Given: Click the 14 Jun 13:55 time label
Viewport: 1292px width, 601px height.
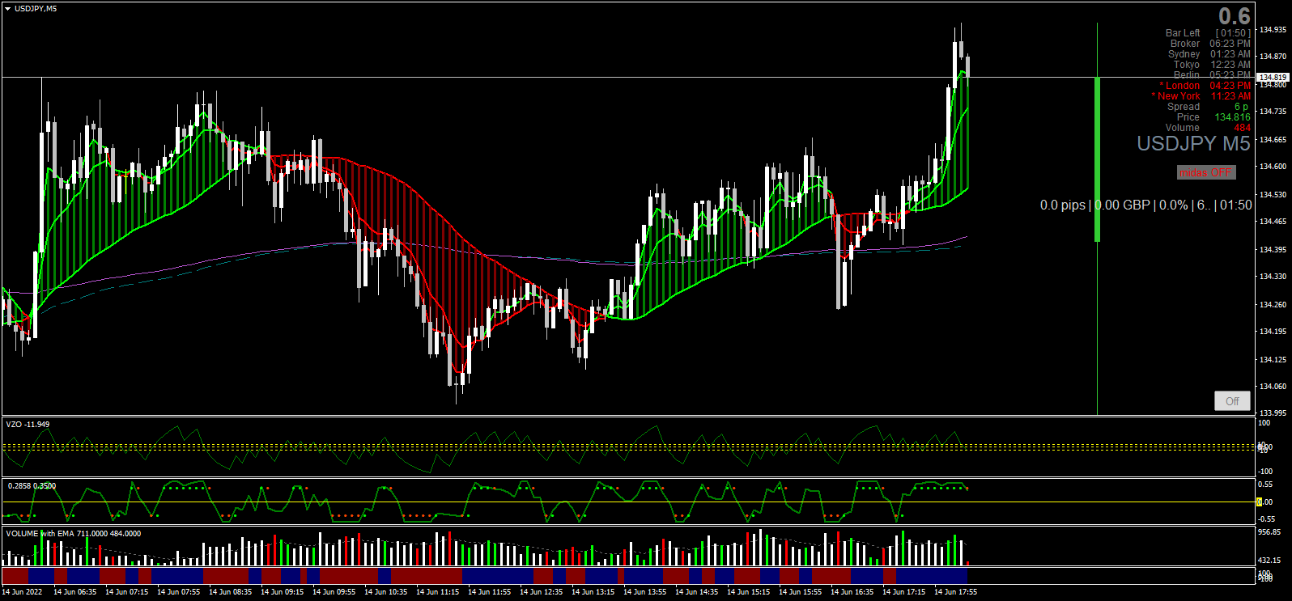Looking at the screenshot, I should click(644, 592).
